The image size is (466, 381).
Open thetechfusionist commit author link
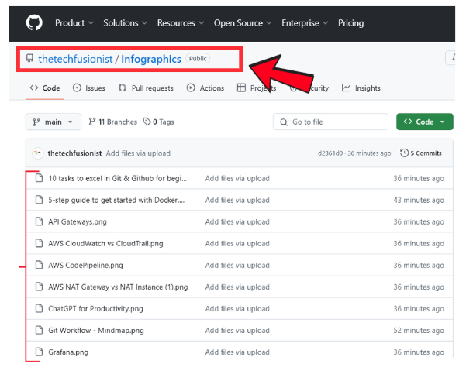[x=74, y=153]
